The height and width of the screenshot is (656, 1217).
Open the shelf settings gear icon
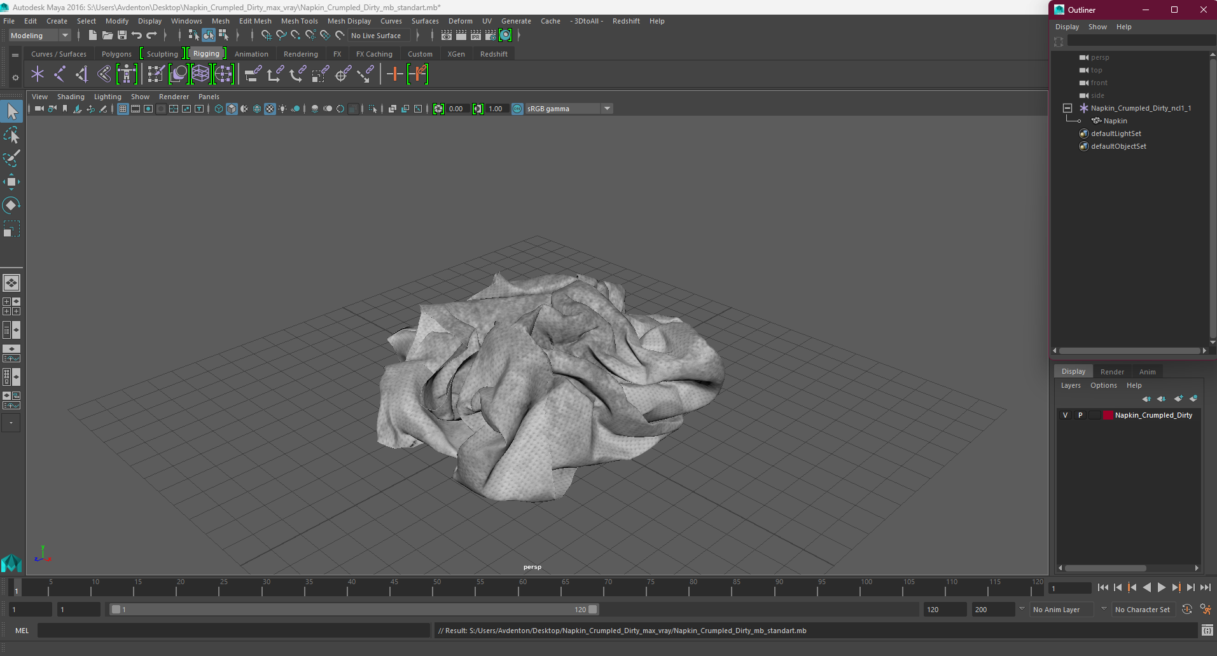tap(15, 78)
